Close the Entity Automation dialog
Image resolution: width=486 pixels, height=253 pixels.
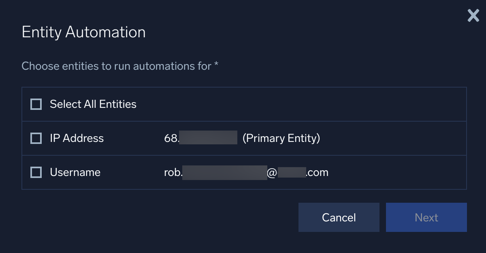pos(473,15)
